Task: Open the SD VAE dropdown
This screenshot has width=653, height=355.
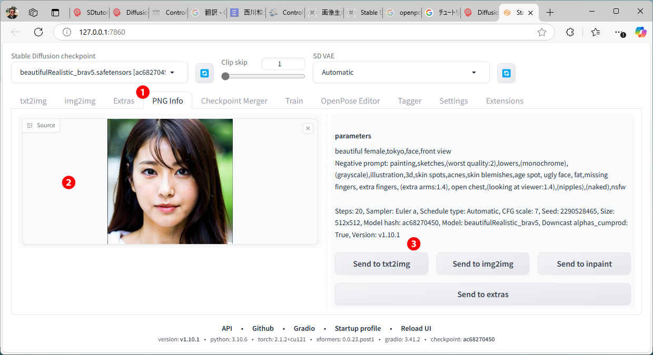Action: (473, 73)
